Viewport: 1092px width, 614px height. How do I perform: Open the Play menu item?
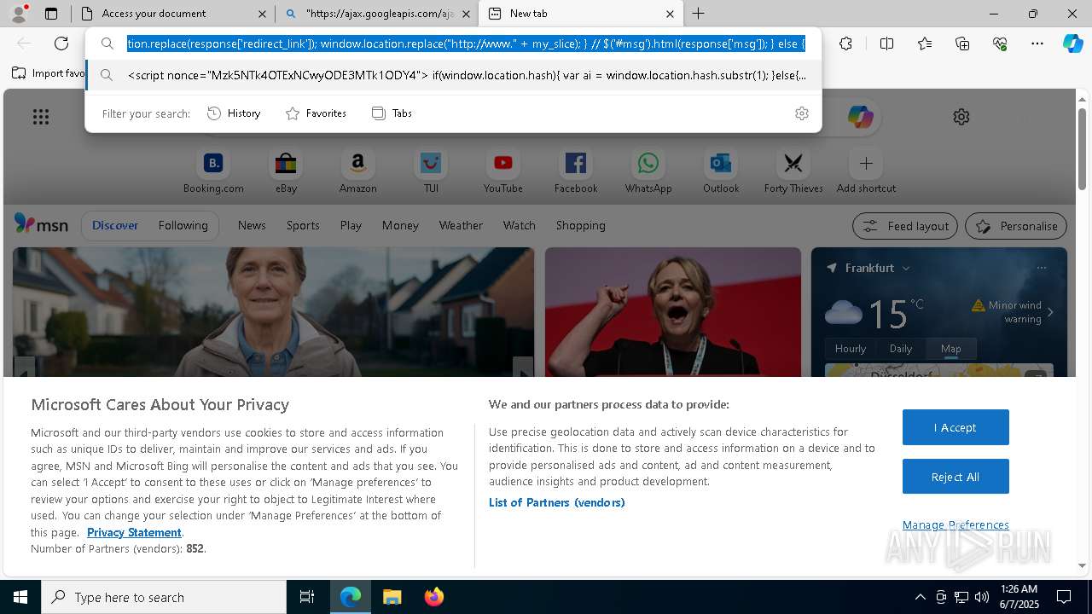click(x=351, y=225)
